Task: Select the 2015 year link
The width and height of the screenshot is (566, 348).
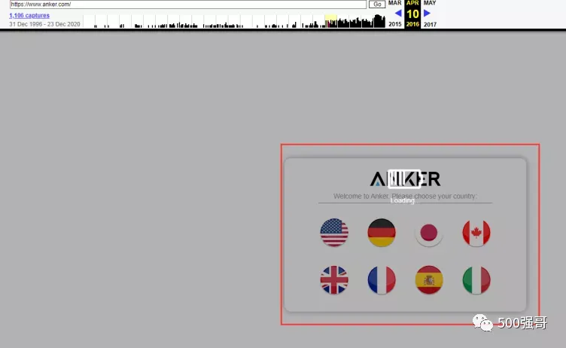Action: click(395, 24)
